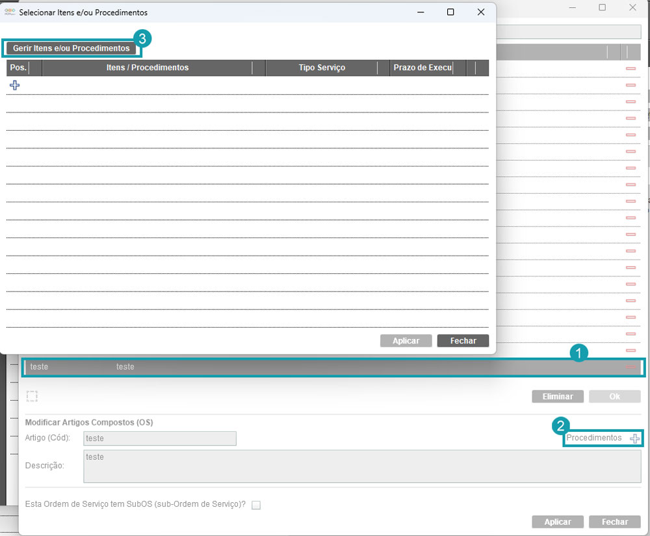
Task: Click inside the Descrição text area
Action: 362,466
